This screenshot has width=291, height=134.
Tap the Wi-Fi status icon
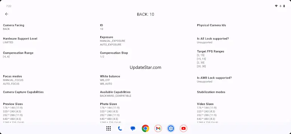point(276,6)
